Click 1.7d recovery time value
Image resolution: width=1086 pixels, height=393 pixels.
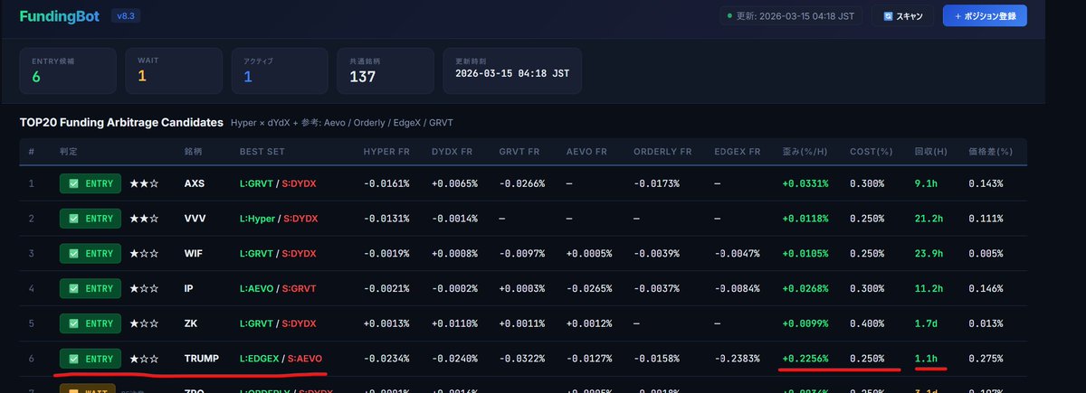pyautogui.click(x=927, y=323)
